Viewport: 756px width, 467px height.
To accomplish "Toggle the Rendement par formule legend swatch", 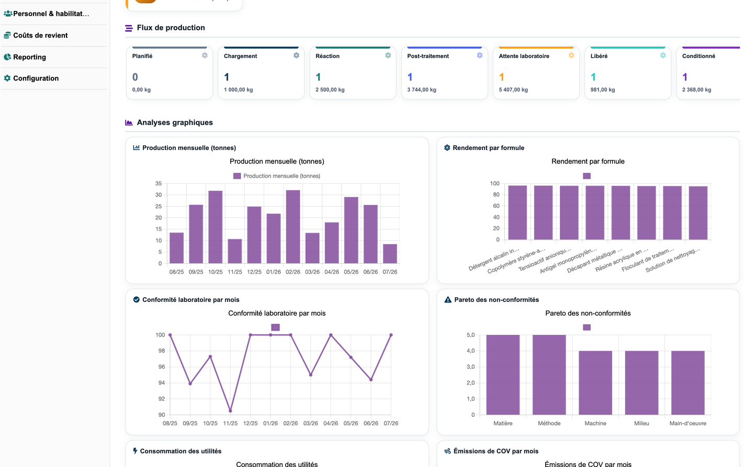I will [587, 176].
